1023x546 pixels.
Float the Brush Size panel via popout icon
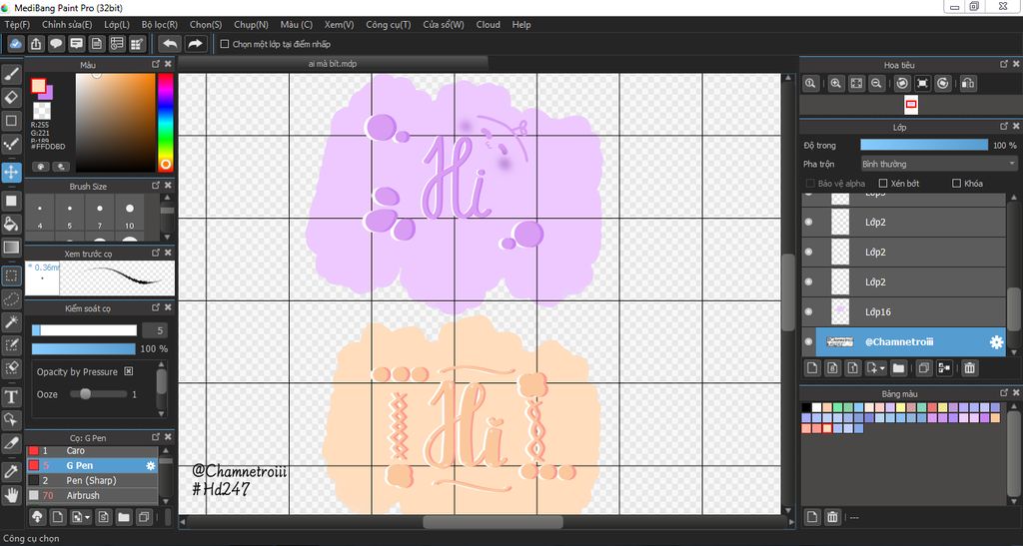click(x=155, y=186)
